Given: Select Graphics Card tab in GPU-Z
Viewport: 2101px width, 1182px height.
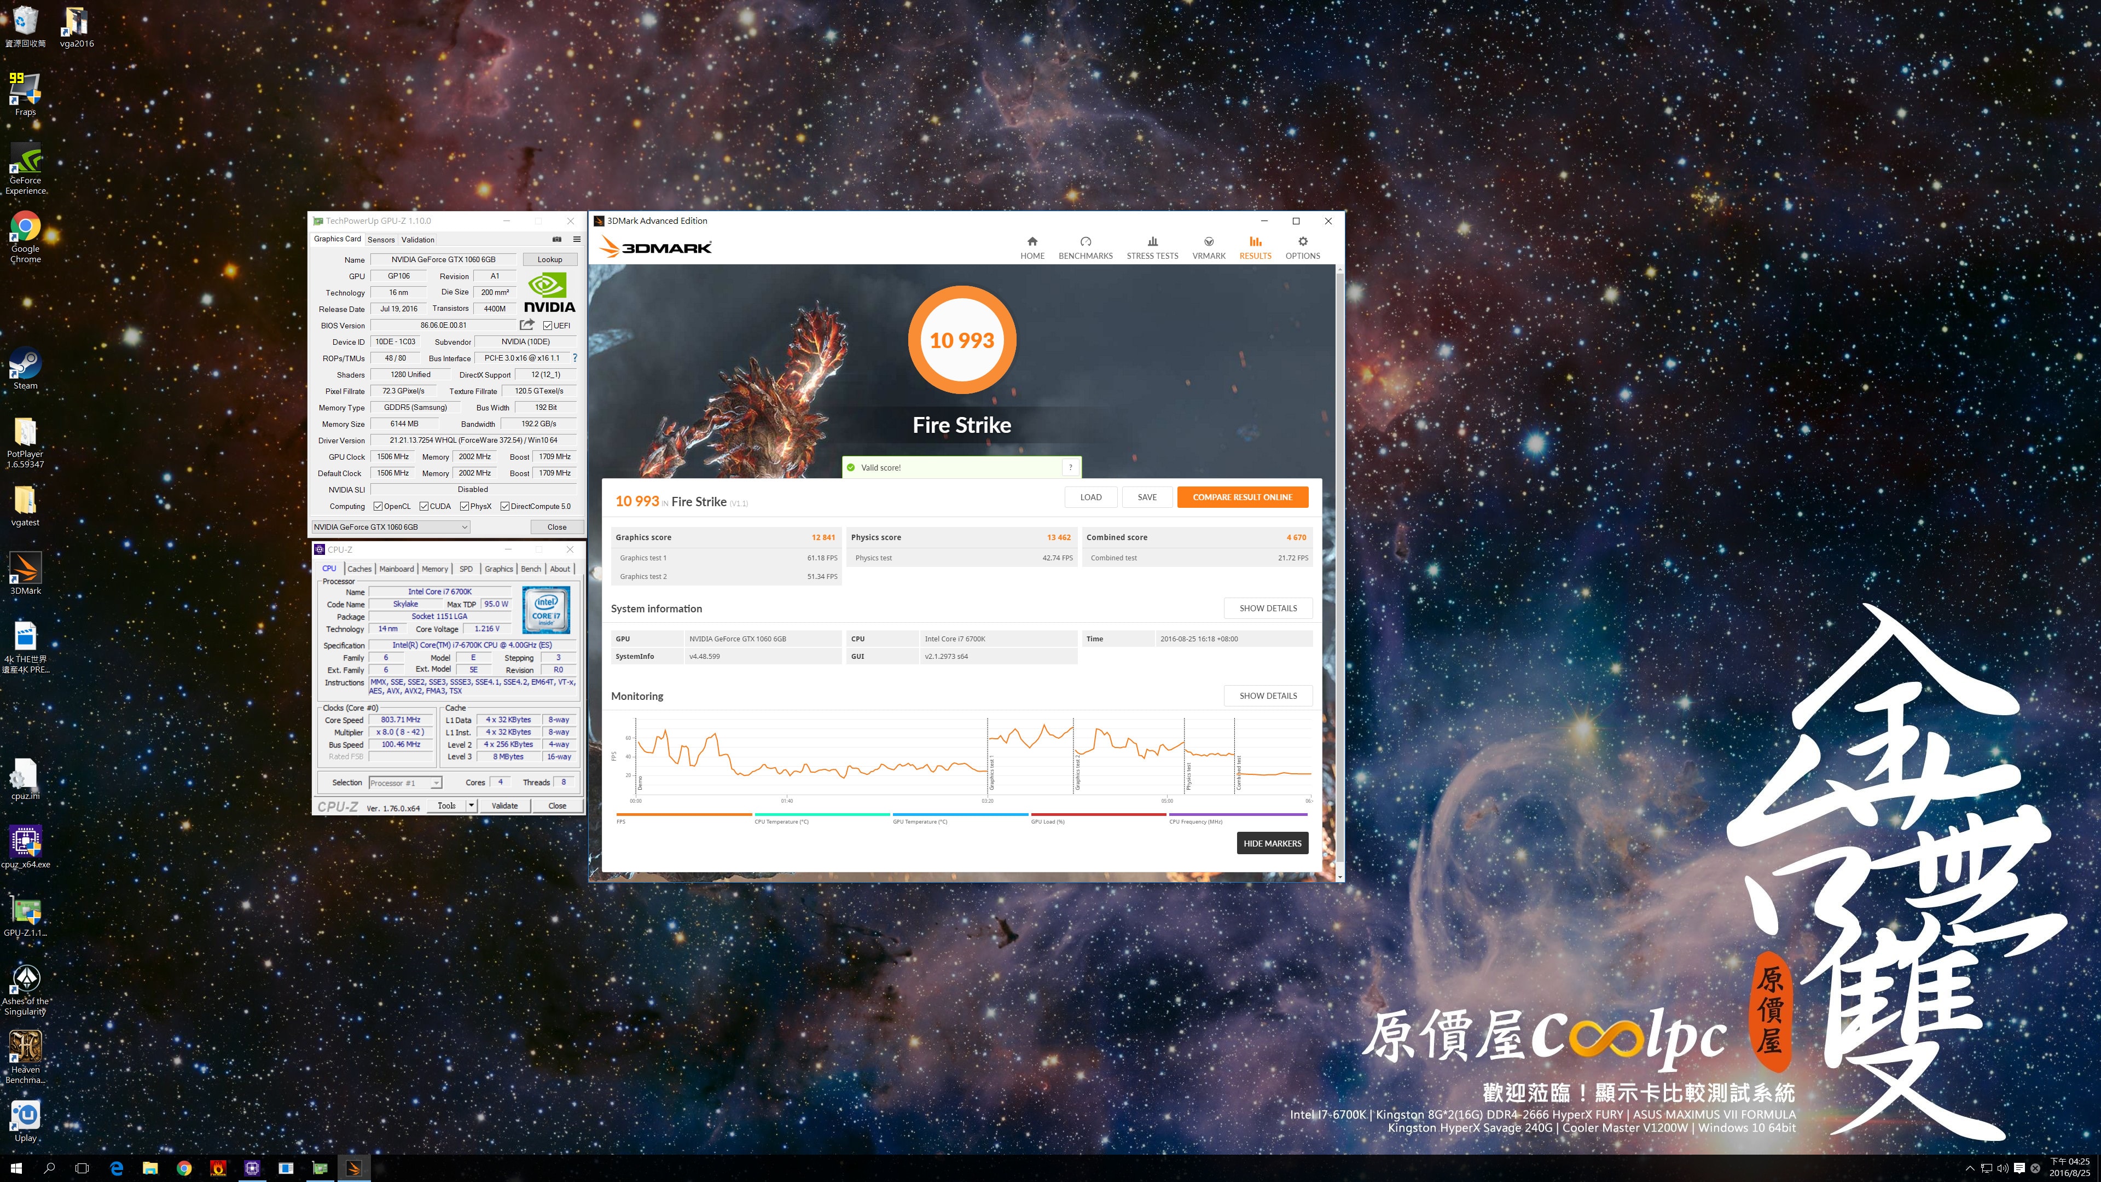Looking at the screenshot, I should [338, 239].
